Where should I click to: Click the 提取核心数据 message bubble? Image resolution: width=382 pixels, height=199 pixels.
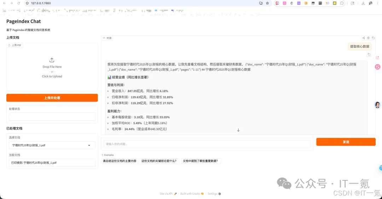coord(360,47)
